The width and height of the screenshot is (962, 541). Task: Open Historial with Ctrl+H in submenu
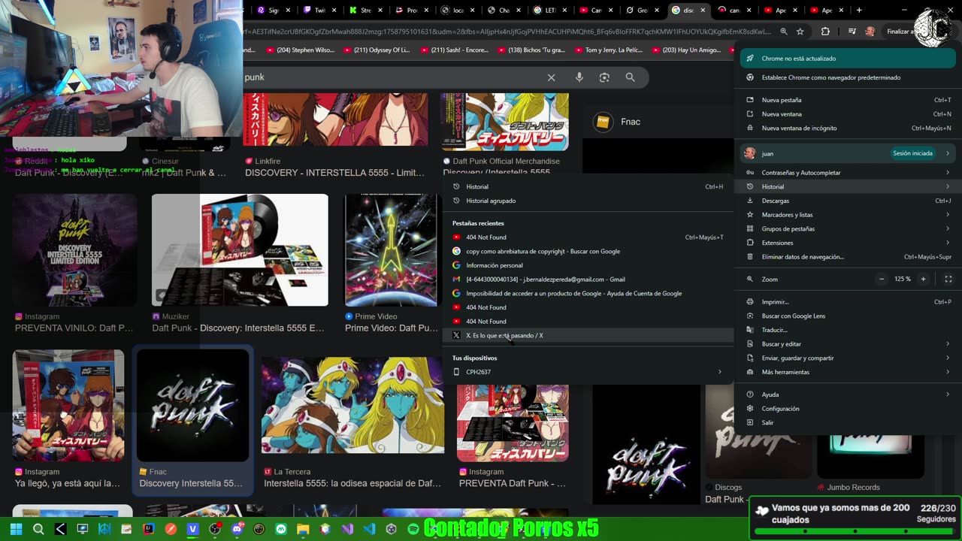[588, 187]
